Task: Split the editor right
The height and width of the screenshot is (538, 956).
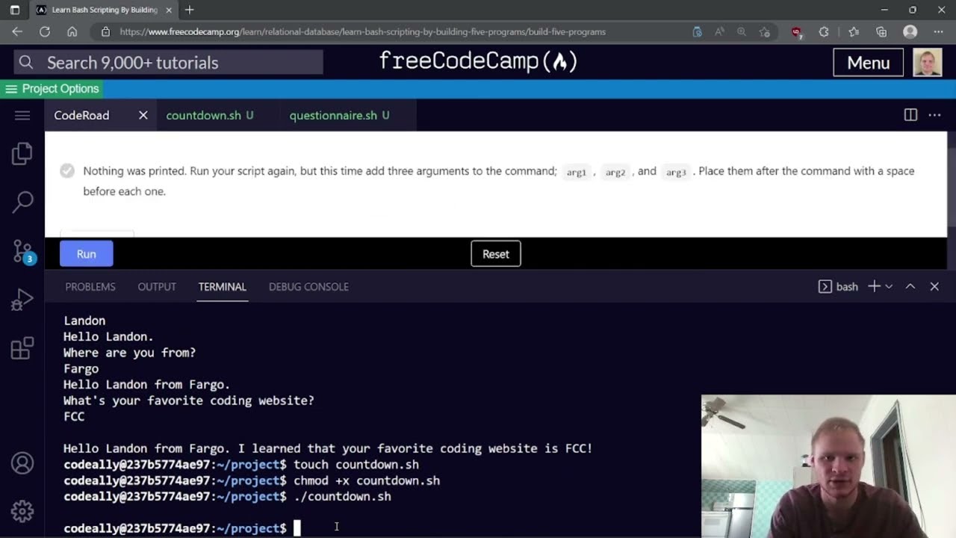Action: point(910,115)
